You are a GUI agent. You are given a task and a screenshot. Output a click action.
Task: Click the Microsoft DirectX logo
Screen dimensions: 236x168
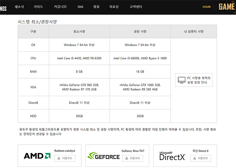(x=172, y=156)
